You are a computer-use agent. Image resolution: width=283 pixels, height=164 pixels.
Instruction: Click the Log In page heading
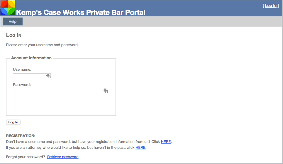tap(14, 35)
